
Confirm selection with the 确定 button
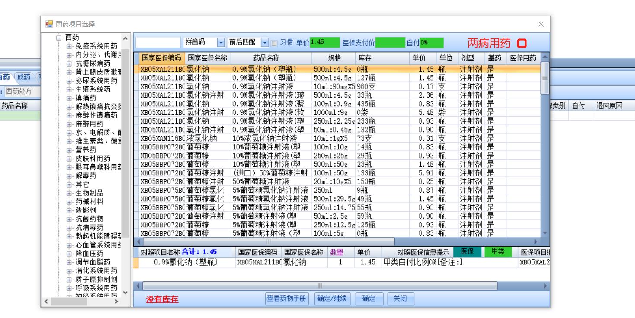[x=369, y=299]
